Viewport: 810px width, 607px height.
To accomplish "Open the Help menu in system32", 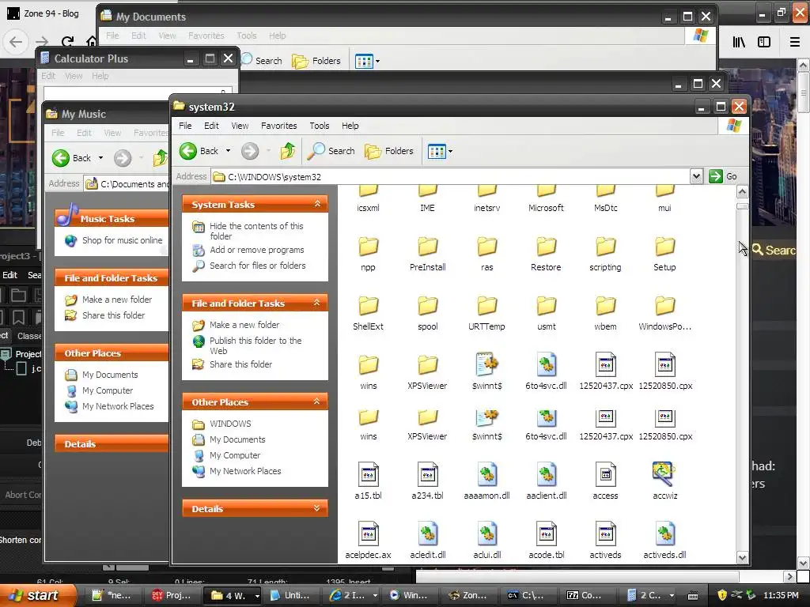I will click(x=350, y=126).
